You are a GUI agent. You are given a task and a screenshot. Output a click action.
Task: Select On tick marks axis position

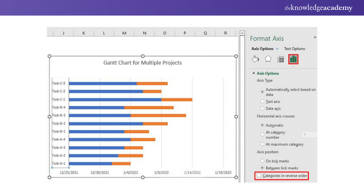[x=262, y=161]
